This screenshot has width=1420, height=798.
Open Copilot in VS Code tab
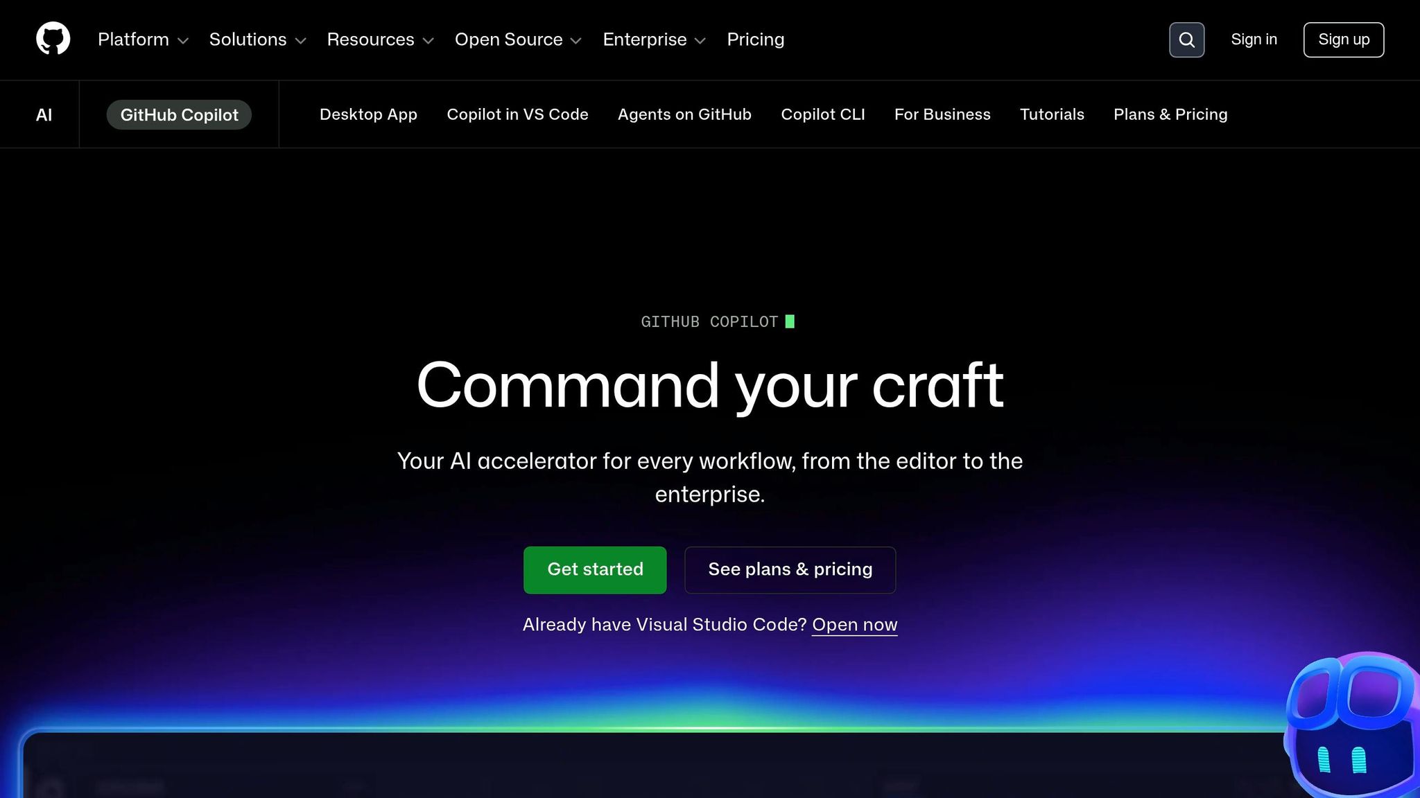517,114
